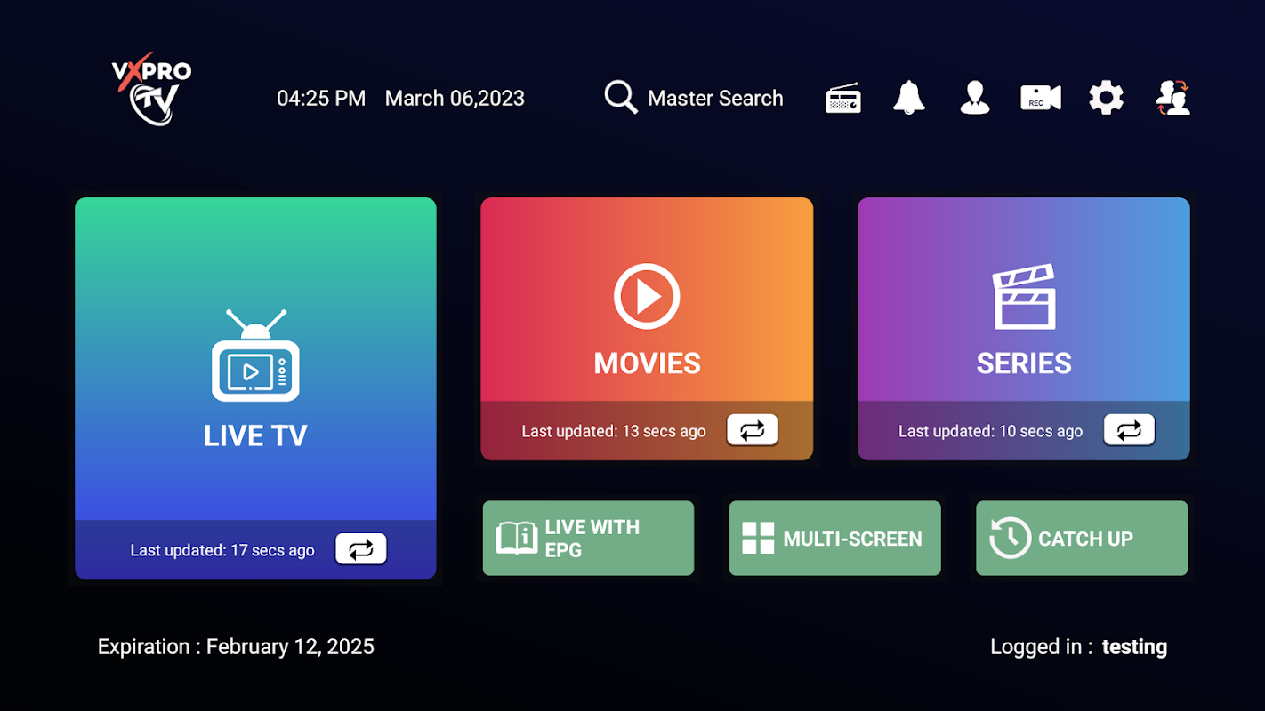Open the user profile icon
1265x711 pixels.
point(975,98)
